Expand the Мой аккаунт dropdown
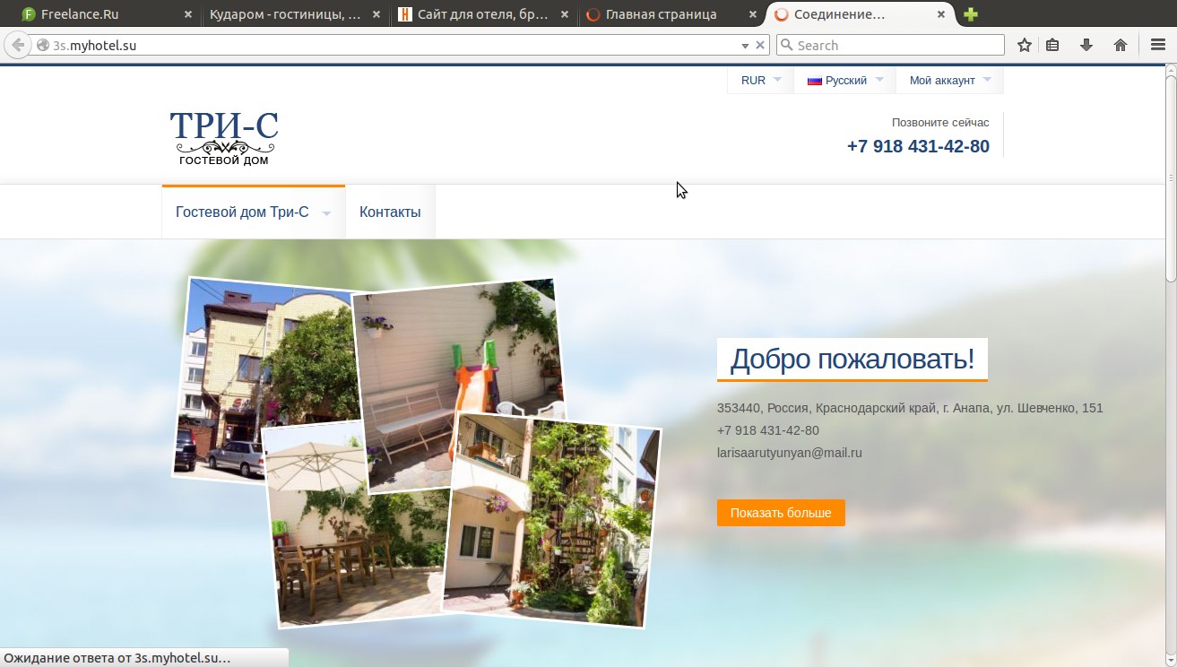The image size is (1177, 667). pos(950,80)
